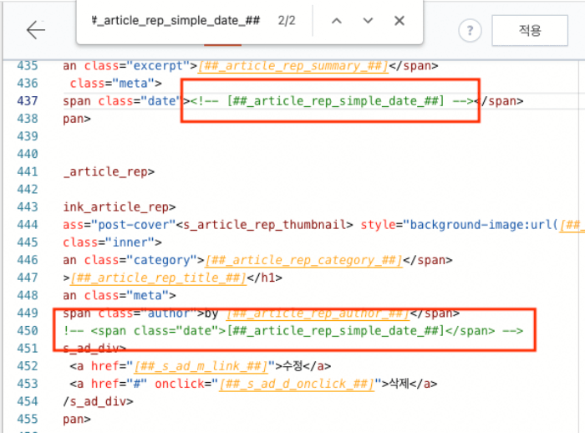
Task: Click [##_article_rep_title_##] placeholder on line 447
Action: click(158, 278)
